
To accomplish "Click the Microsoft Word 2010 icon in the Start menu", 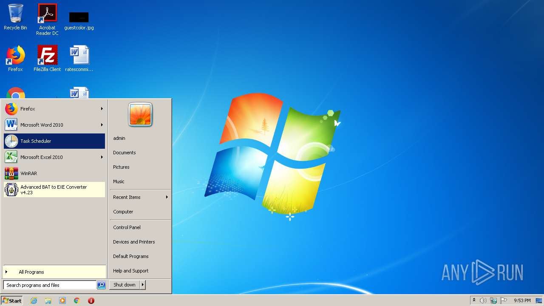I will (11, 125).
